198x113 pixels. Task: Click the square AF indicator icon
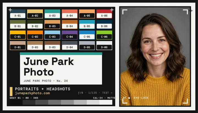[x=129, y=98]
